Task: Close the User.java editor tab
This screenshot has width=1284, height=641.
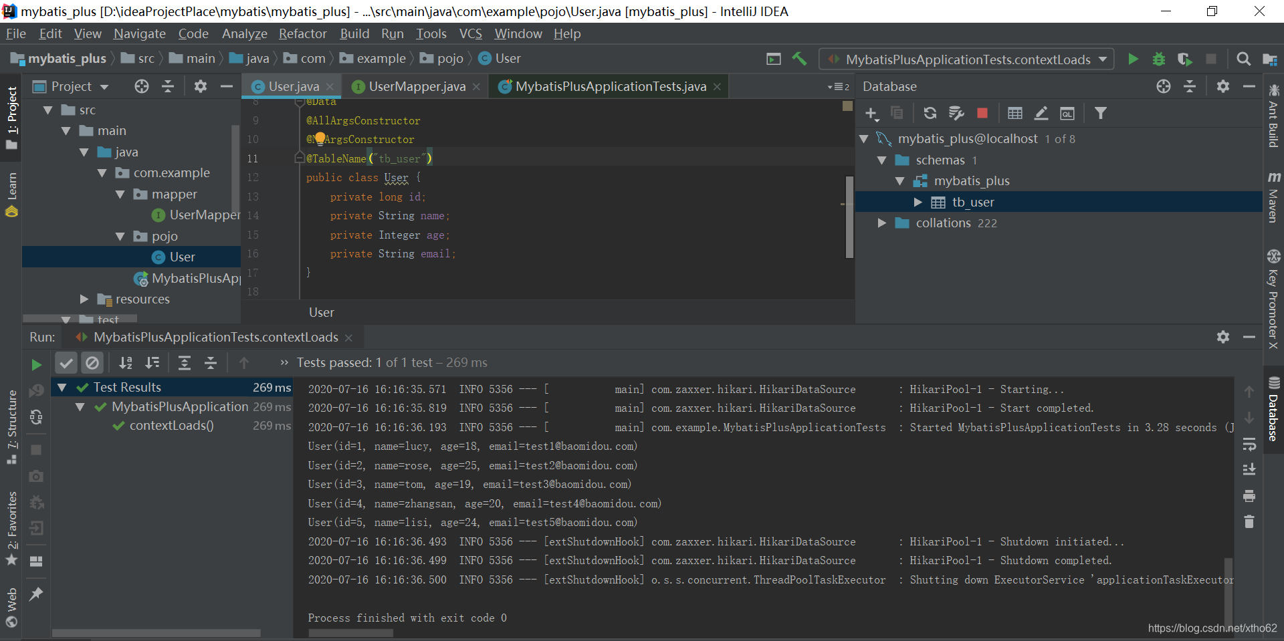Action: click(330, 87)
